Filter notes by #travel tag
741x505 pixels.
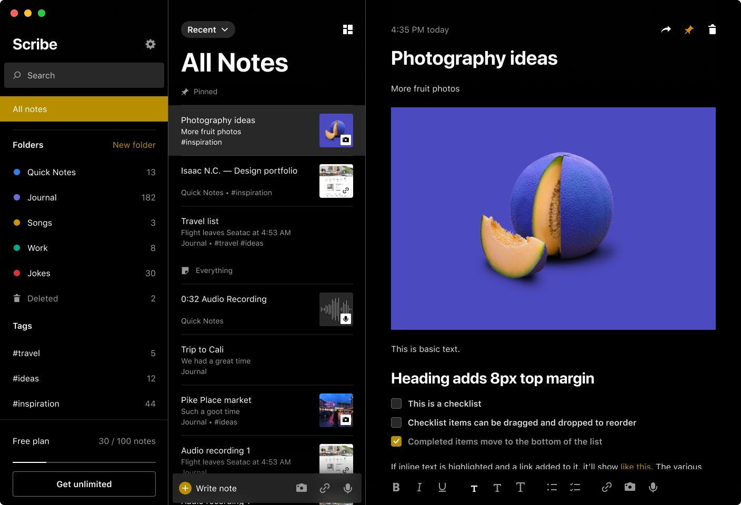[84, 353]
